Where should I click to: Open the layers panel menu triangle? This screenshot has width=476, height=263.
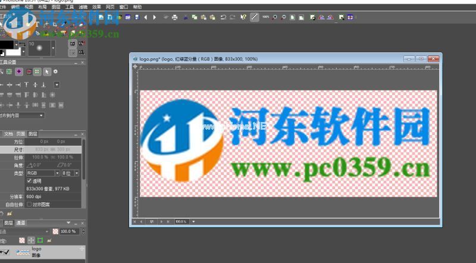(68, 223)
